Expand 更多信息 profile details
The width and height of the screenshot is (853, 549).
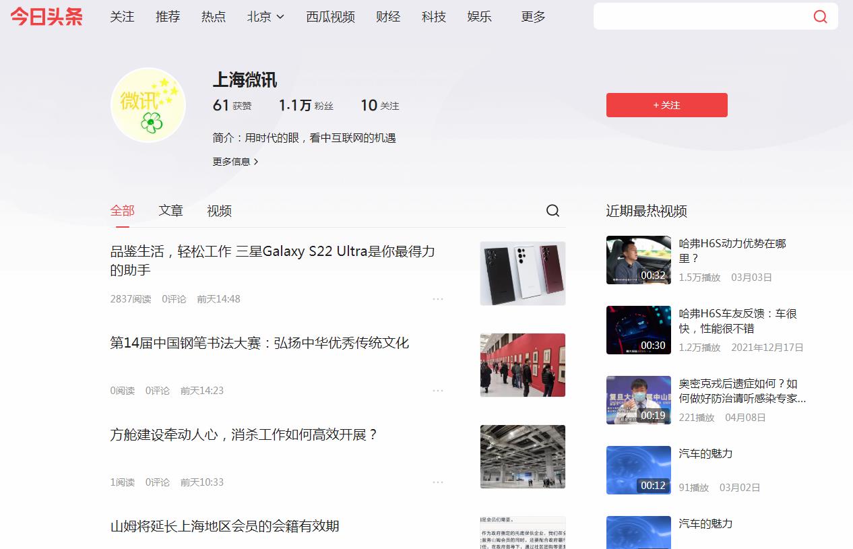(236, 162)
